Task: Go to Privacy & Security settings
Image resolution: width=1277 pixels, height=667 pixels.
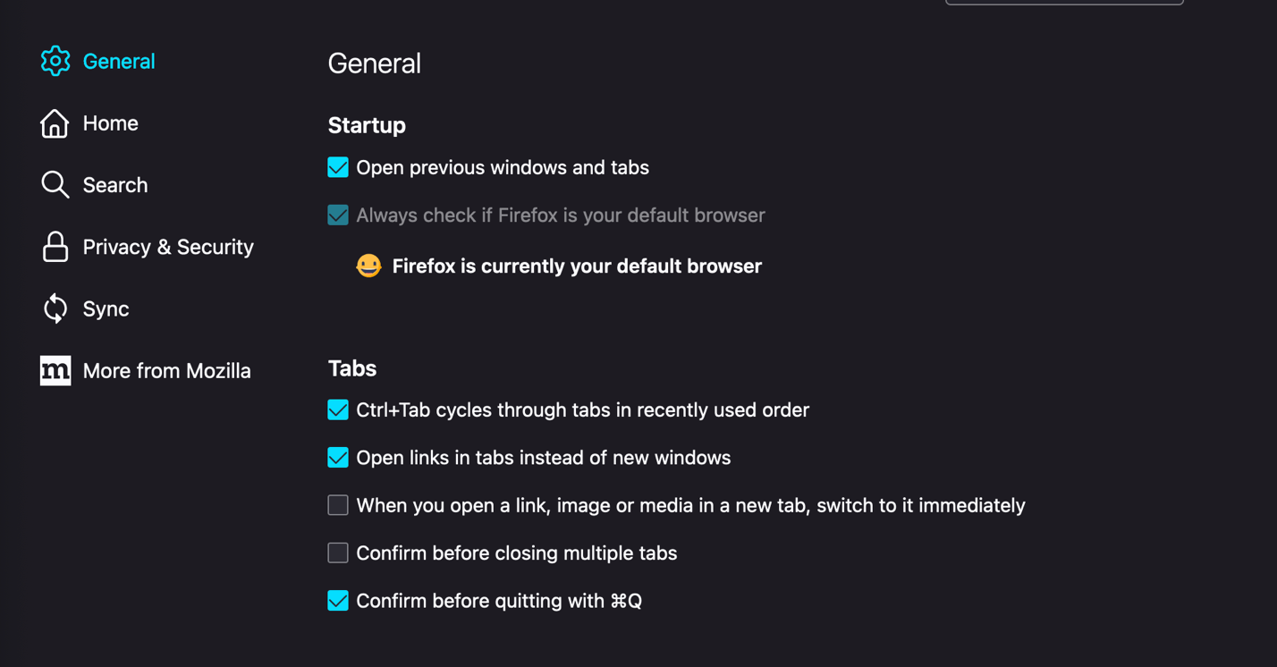Action: pos(168,247)
